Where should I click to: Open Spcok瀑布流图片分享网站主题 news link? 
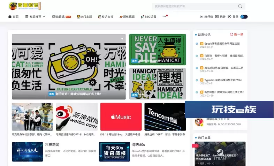pyautogui.click(x=222, y=44)
